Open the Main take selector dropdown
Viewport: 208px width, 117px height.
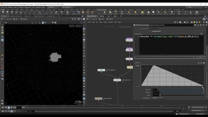point(194,7)
